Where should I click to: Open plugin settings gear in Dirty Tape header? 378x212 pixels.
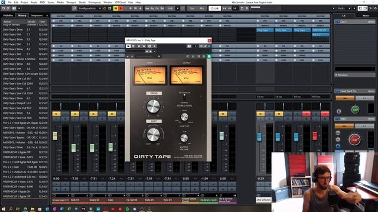click(x=204, y=57)
